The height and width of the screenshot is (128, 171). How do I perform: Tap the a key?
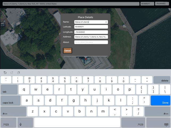click(x=27, y=101)
